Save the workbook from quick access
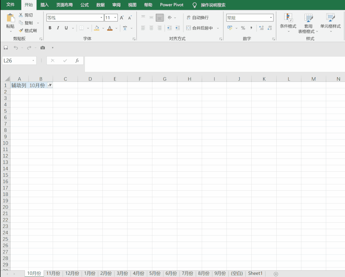 point(6,48)
